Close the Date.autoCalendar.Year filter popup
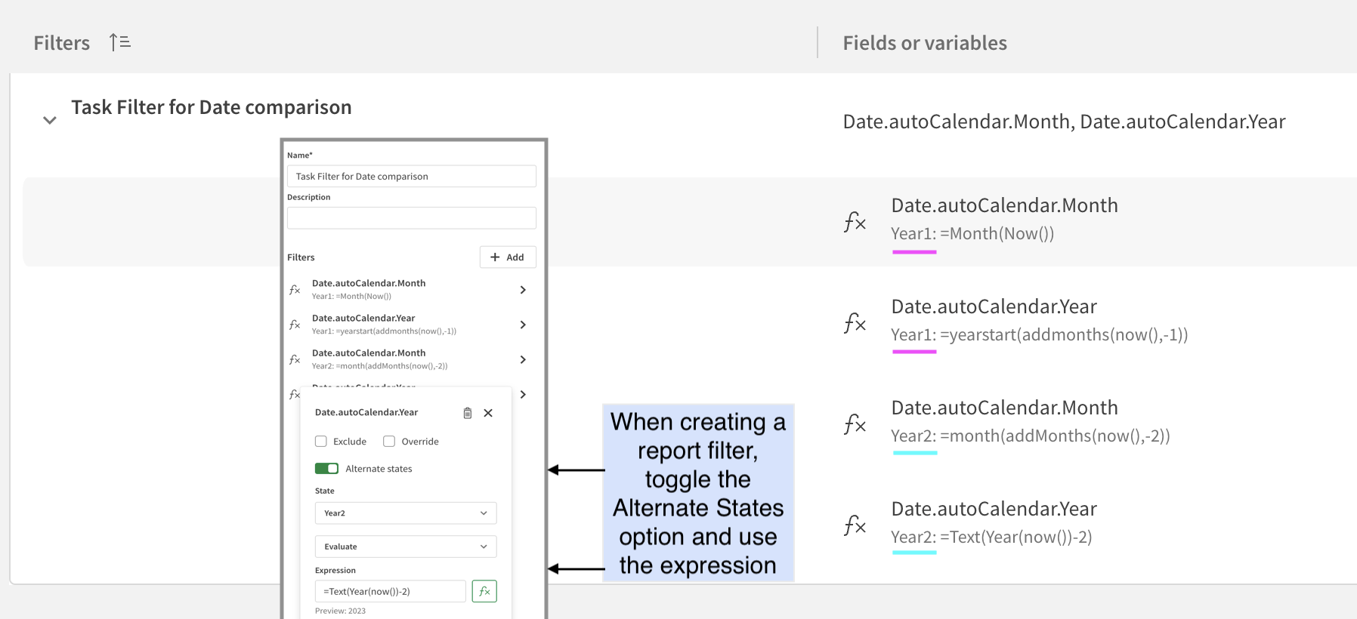This screenshot has width=1357, height=619. [x=488, y=413]
